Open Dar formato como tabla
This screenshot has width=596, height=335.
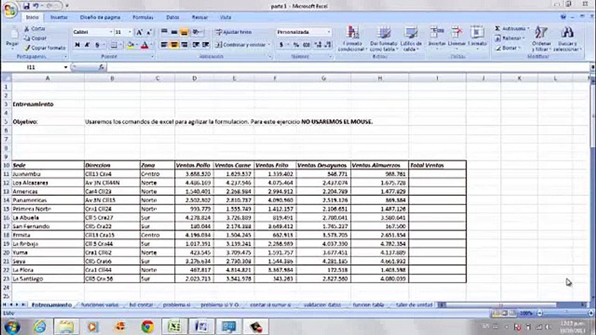pyautogui.click(x=383, y=38)
